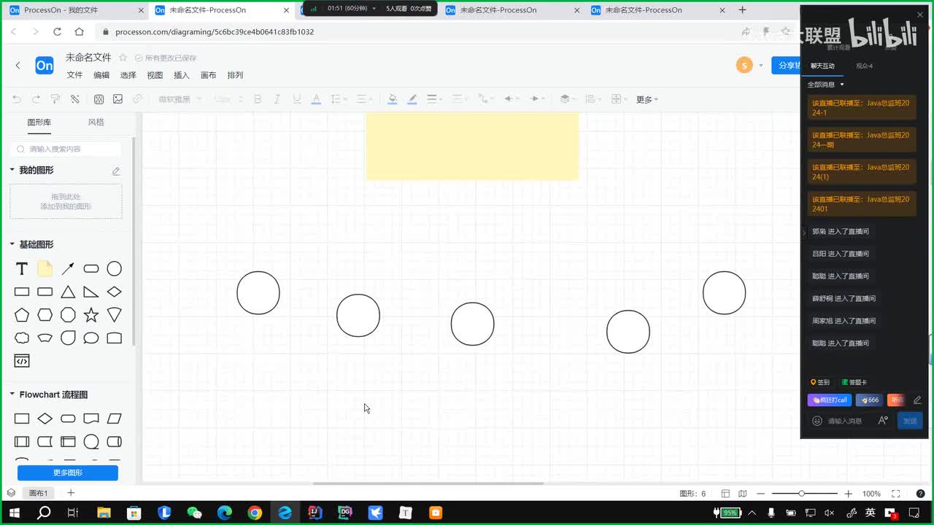
Task: Send the 疯狂打call quick message
Action: (x=830, y=400)
